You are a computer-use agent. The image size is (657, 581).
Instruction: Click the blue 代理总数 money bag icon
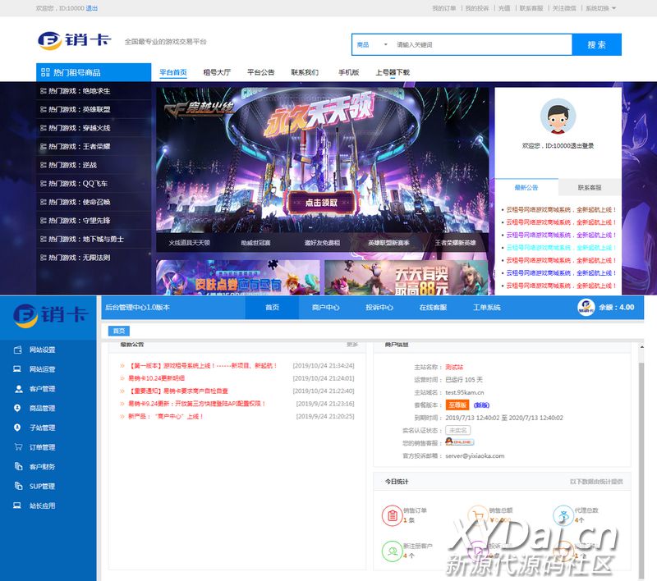[x=563, y=515]
